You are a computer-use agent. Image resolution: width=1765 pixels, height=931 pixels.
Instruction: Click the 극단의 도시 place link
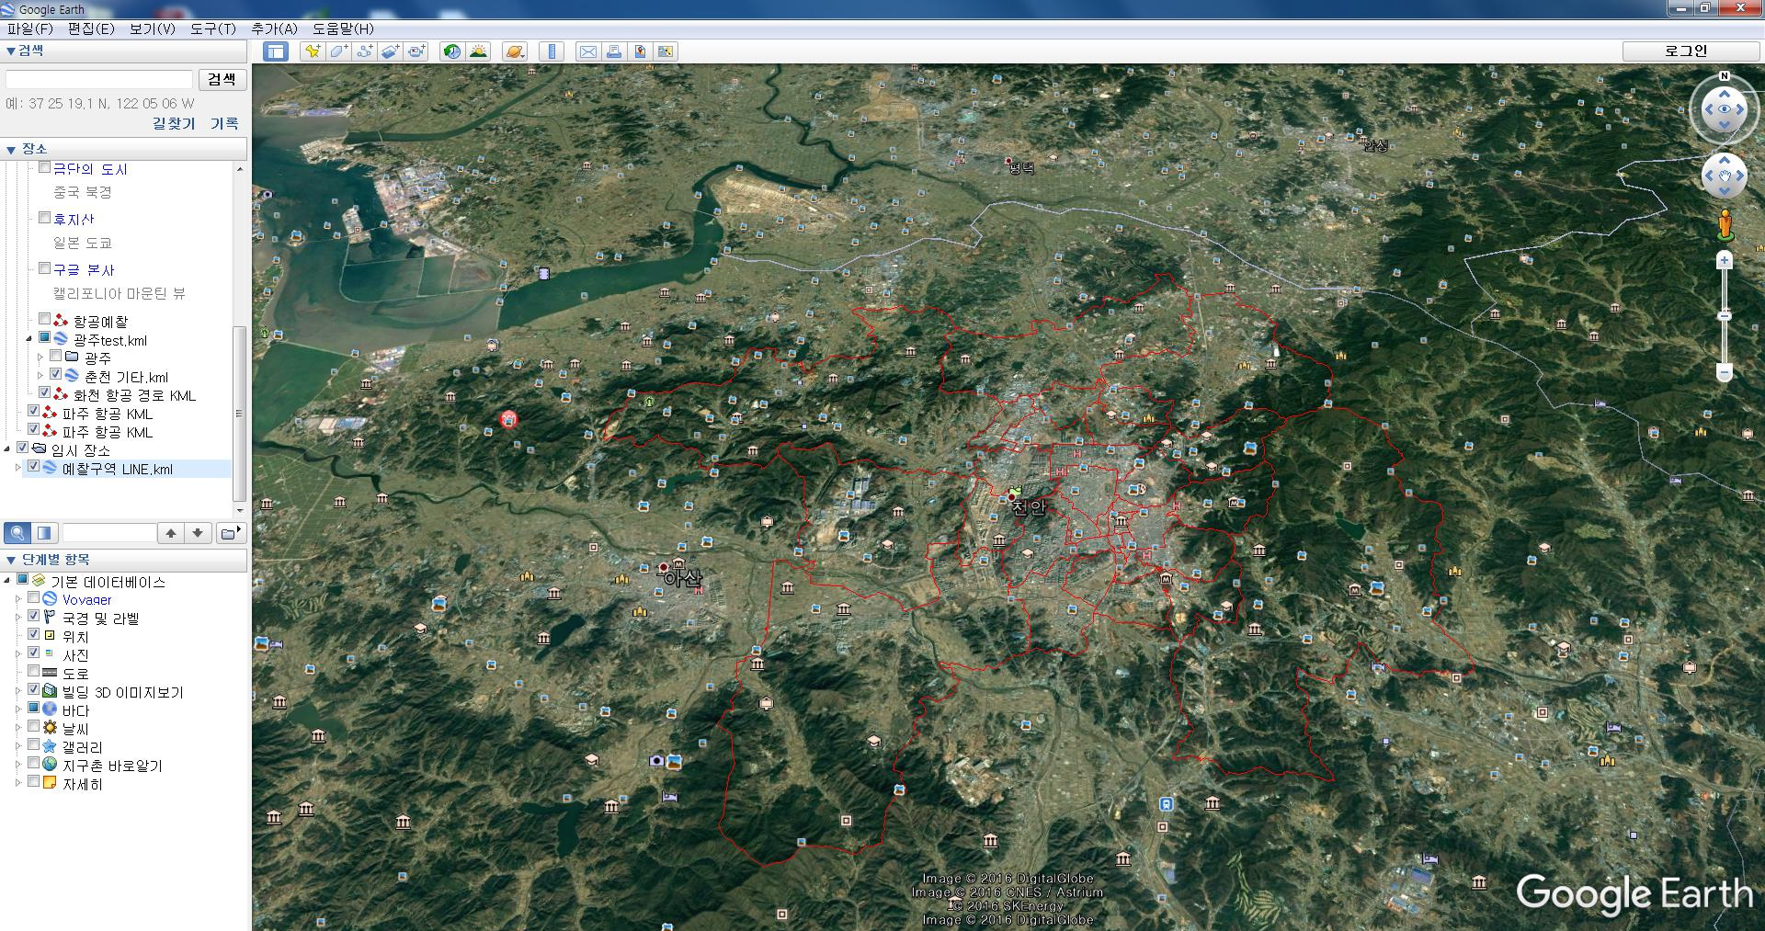pos(90,169)
